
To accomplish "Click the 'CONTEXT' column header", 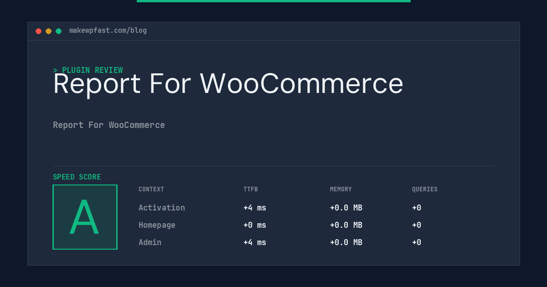I will click(x=151, y=190).
